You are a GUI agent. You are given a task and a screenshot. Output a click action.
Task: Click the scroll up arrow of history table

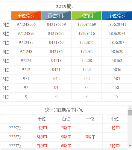point(130,108)
